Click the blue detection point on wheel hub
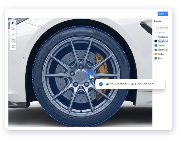 [x=90, y=74]
